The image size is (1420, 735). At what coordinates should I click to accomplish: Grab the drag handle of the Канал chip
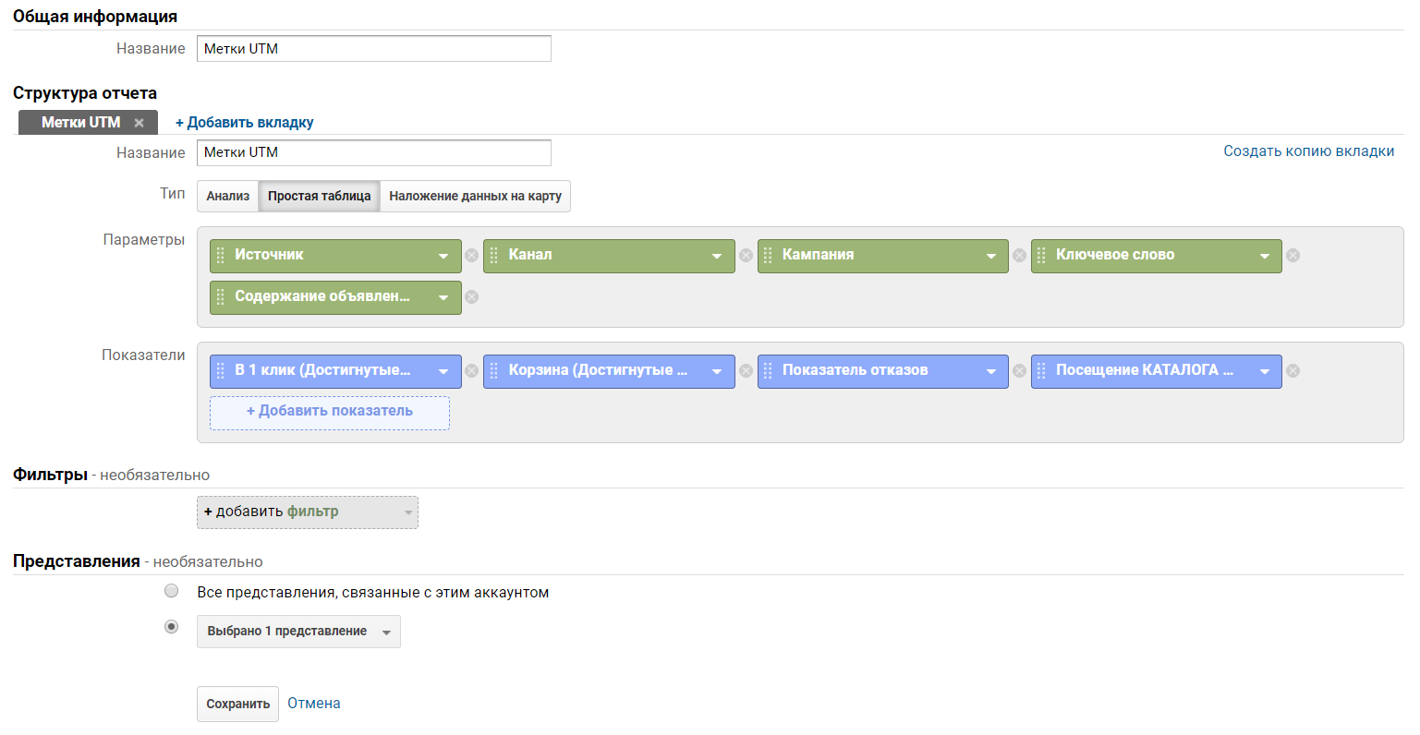coord(494,256)
